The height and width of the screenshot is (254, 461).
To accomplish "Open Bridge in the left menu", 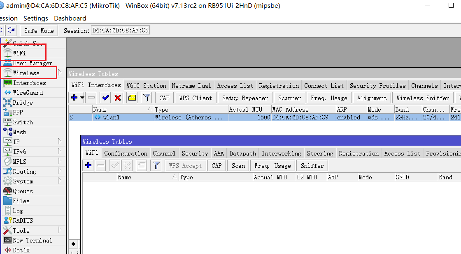I will pyautogui.click(x=23, y=103).
